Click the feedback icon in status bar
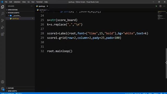167x94 pixels. click(161, 93)
